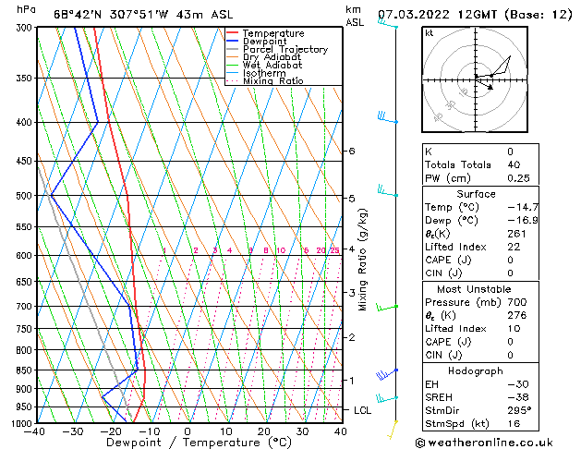Click the Surface section heading
Image resolution: width=581 pixels, height=449 pixels.
click(476, 194)
